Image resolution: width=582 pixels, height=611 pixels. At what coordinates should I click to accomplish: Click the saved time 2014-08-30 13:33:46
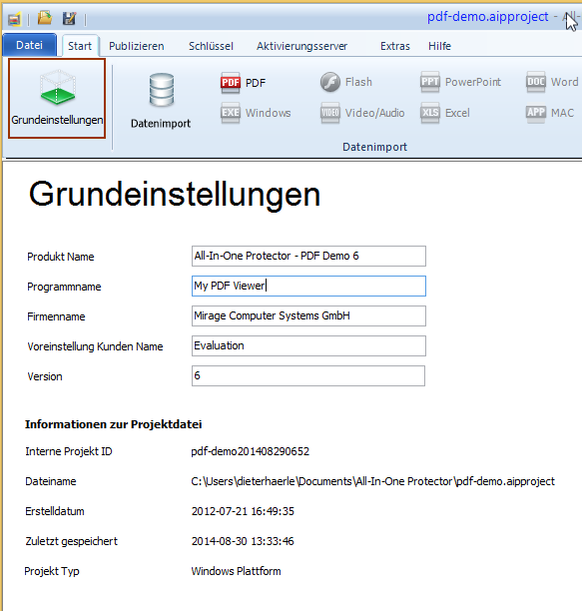tap(243, 541)
